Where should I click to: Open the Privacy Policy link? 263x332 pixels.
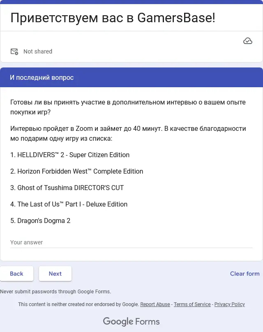pos(230,304)
